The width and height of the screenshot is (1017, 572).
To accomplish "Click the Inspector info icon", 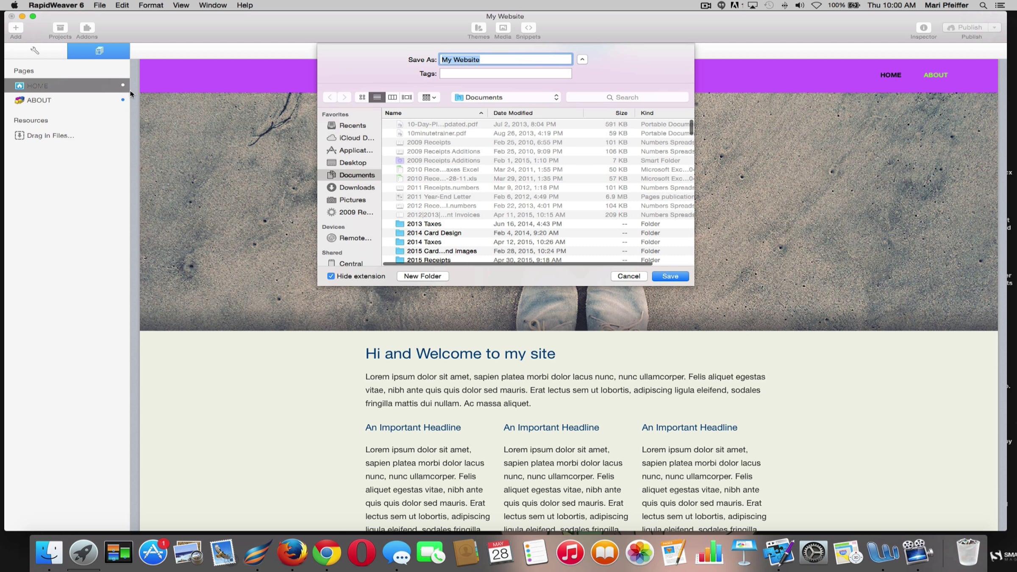I will point(923,28).
